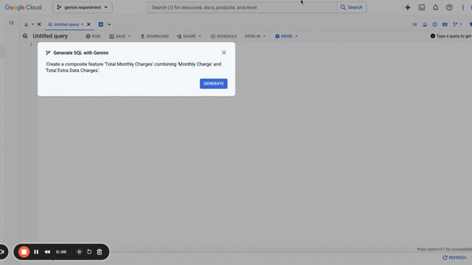Screen dimensions: 472x265
Task: Expand the left navigation panel toggle
Action: pos(12,23)
